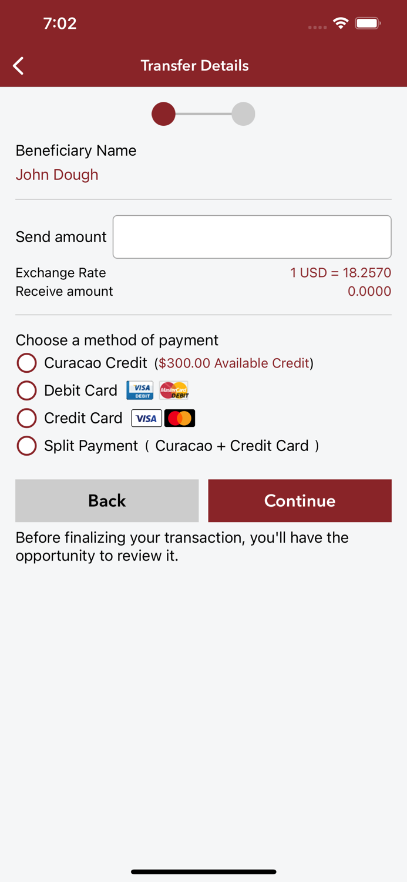
Task: Tap the second step in progress indicator
Action: [x=243, y=113]
